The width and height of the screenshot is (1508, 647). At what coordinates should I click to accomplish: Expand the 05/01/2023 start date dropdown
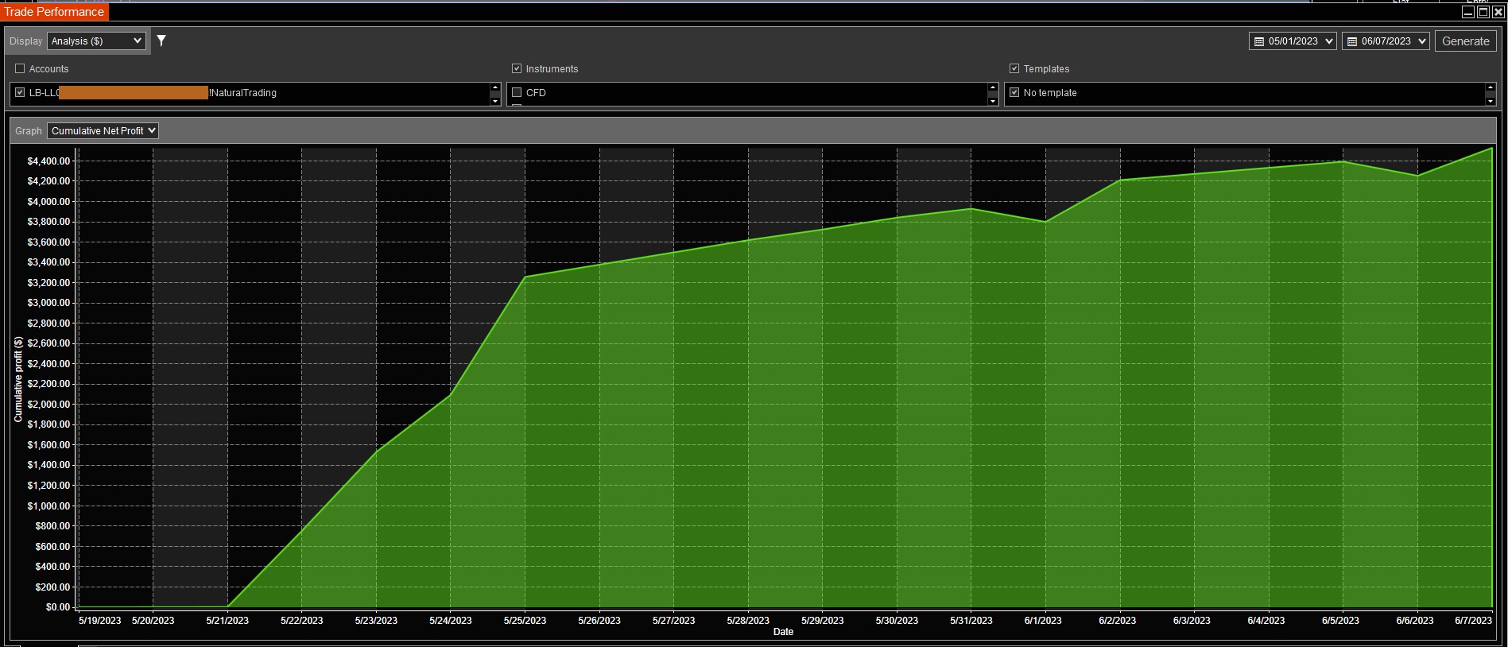tap(1293, 41)
